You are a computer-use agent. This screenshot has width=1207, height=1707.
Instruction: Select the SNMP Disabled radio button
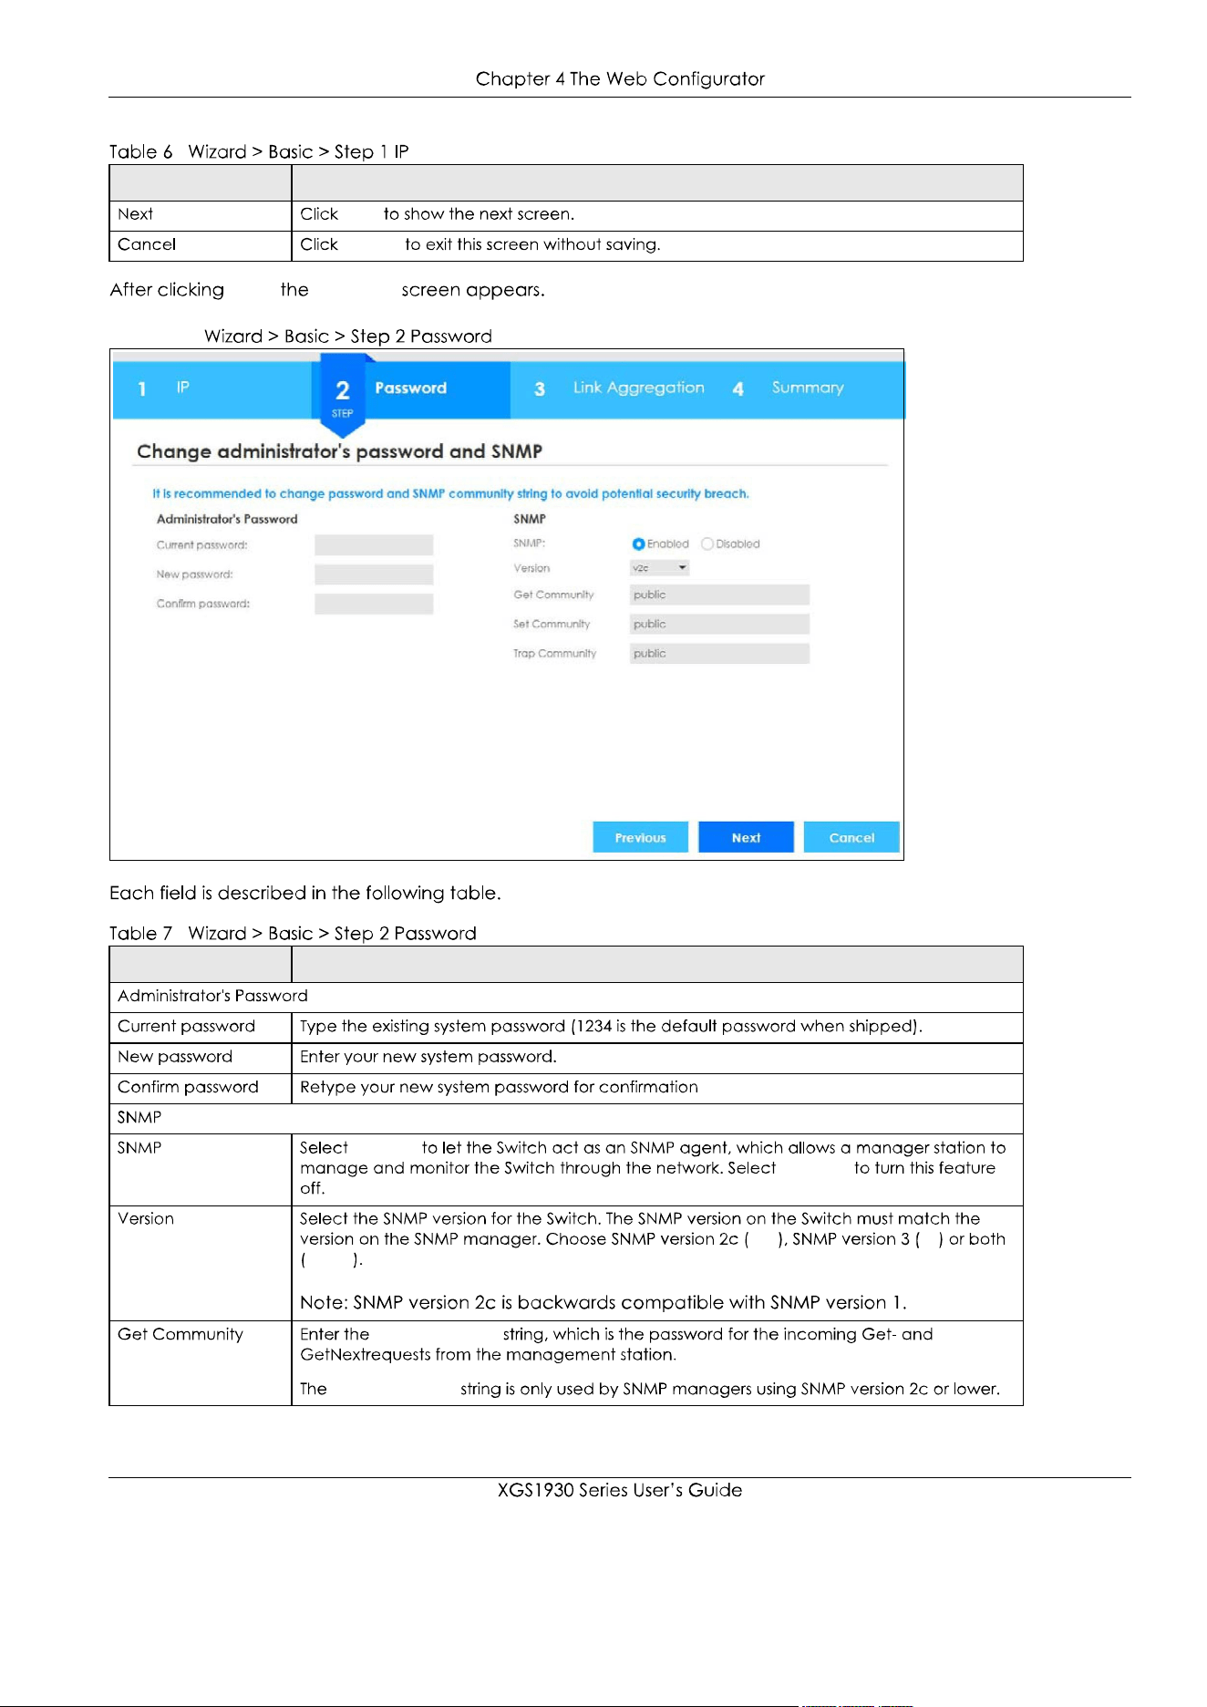point(707,544)
